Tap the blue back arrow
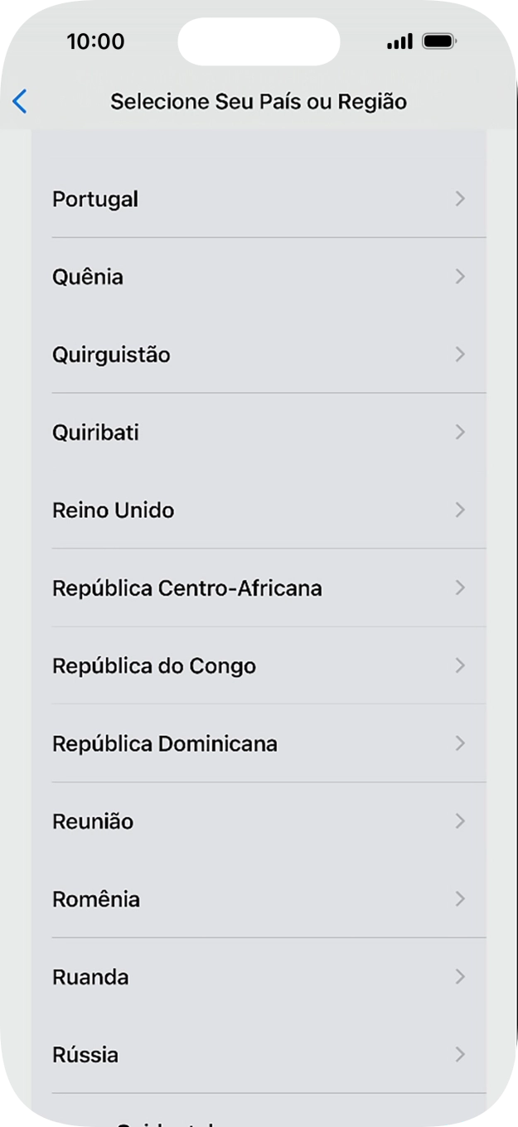This screenshot has height=1127, width=518. (x=20, y=102)
